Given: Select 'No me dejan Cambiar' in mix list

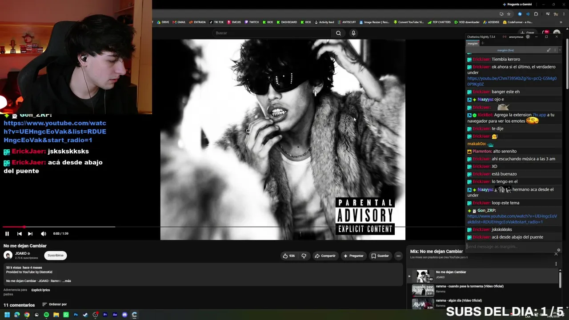Looking at the screenshot, I should click(484, 276).
